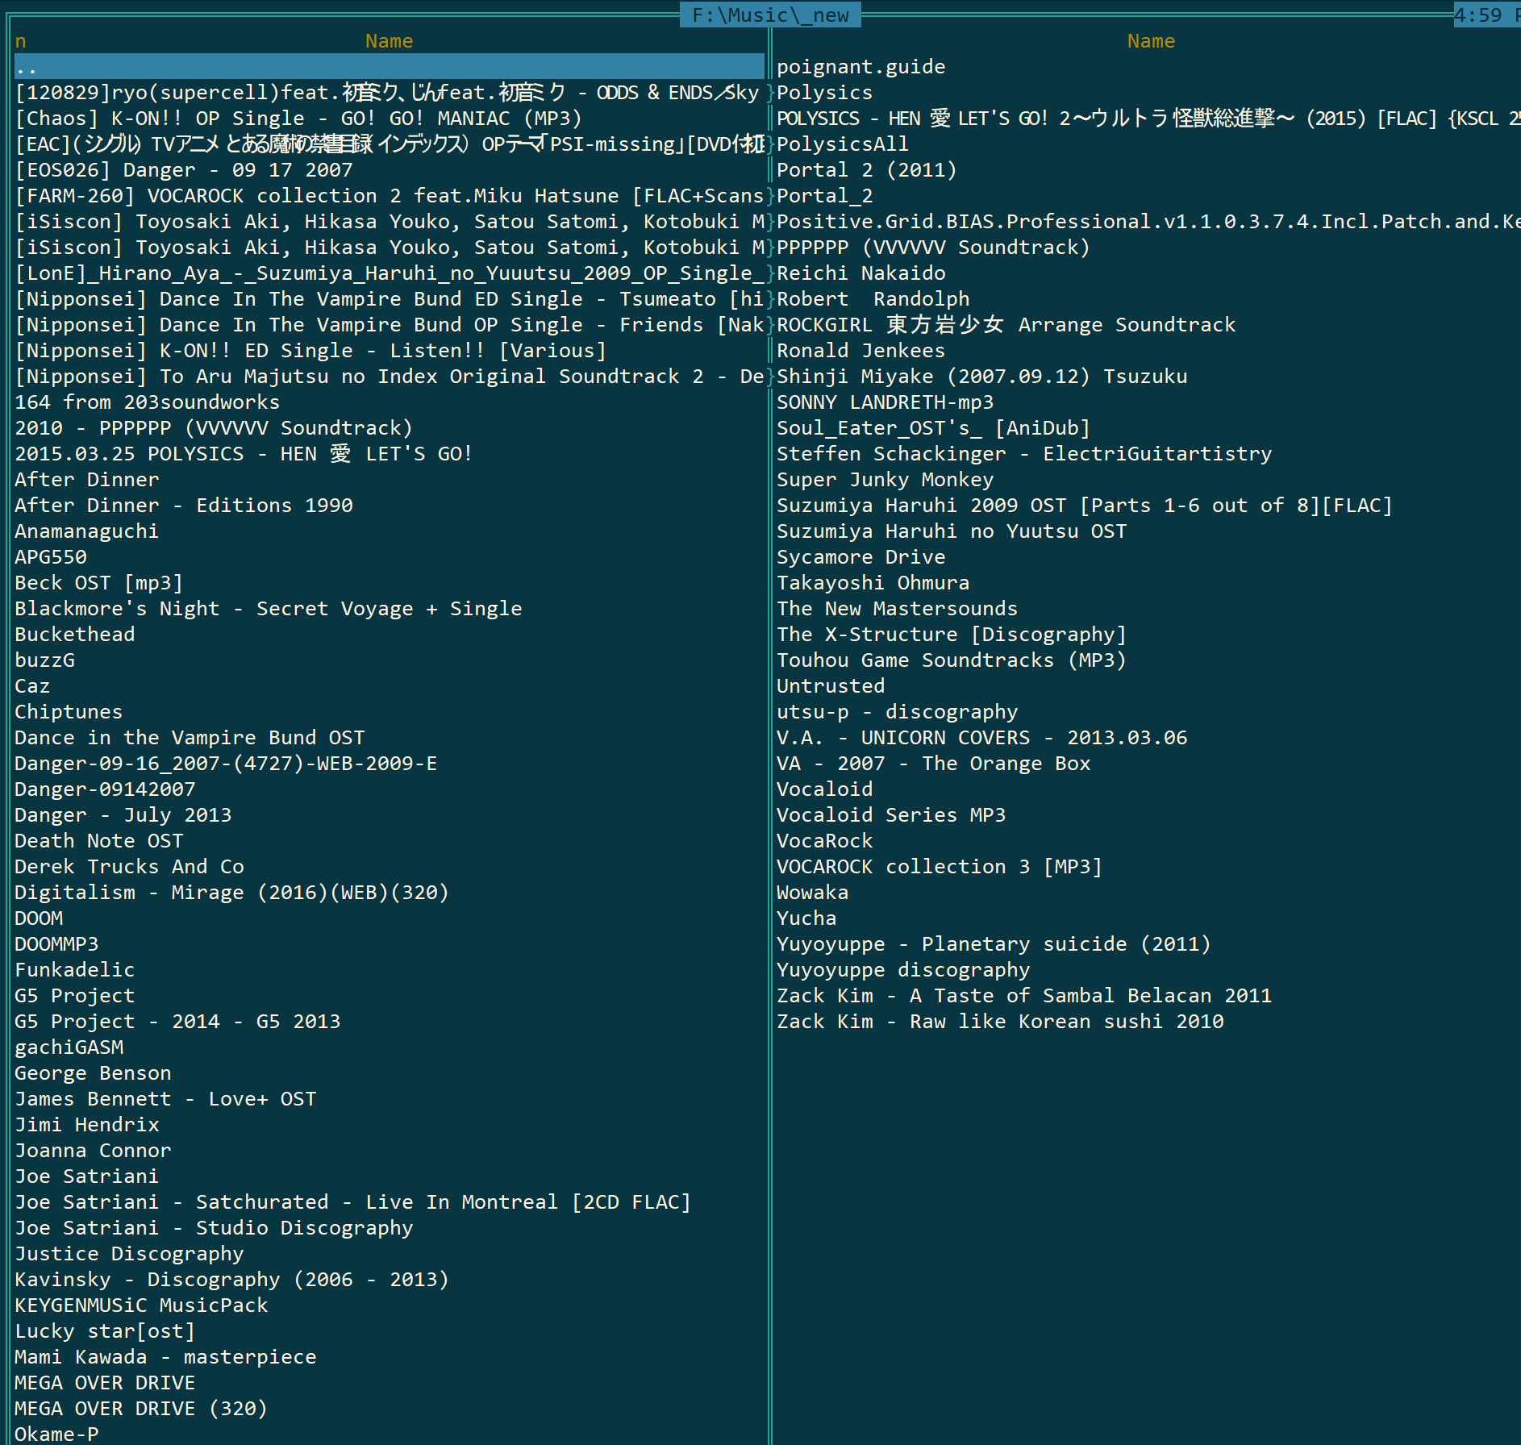Viewport: 1521px width, 1445px height.
Task: Select 'MEGA OVER DRIVE (320)' folder
Action: [141, 1409]
